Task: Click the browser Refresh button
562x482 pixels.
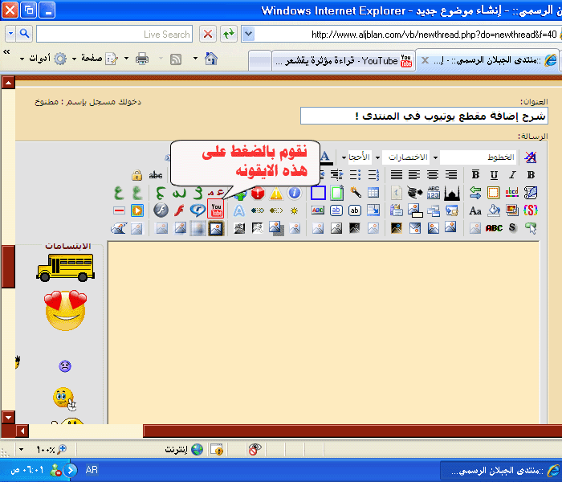Action: tap(229, 34)
